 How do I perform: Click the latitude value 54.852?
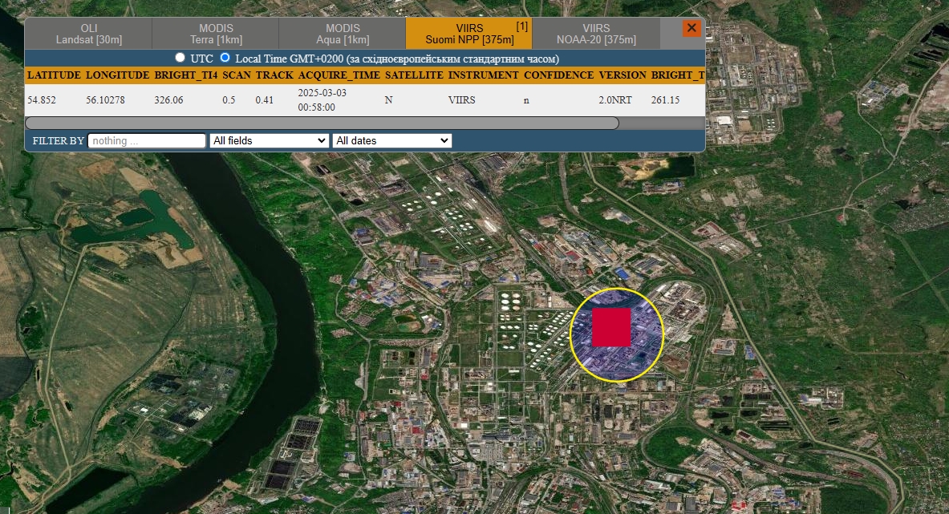coord(42,99)
